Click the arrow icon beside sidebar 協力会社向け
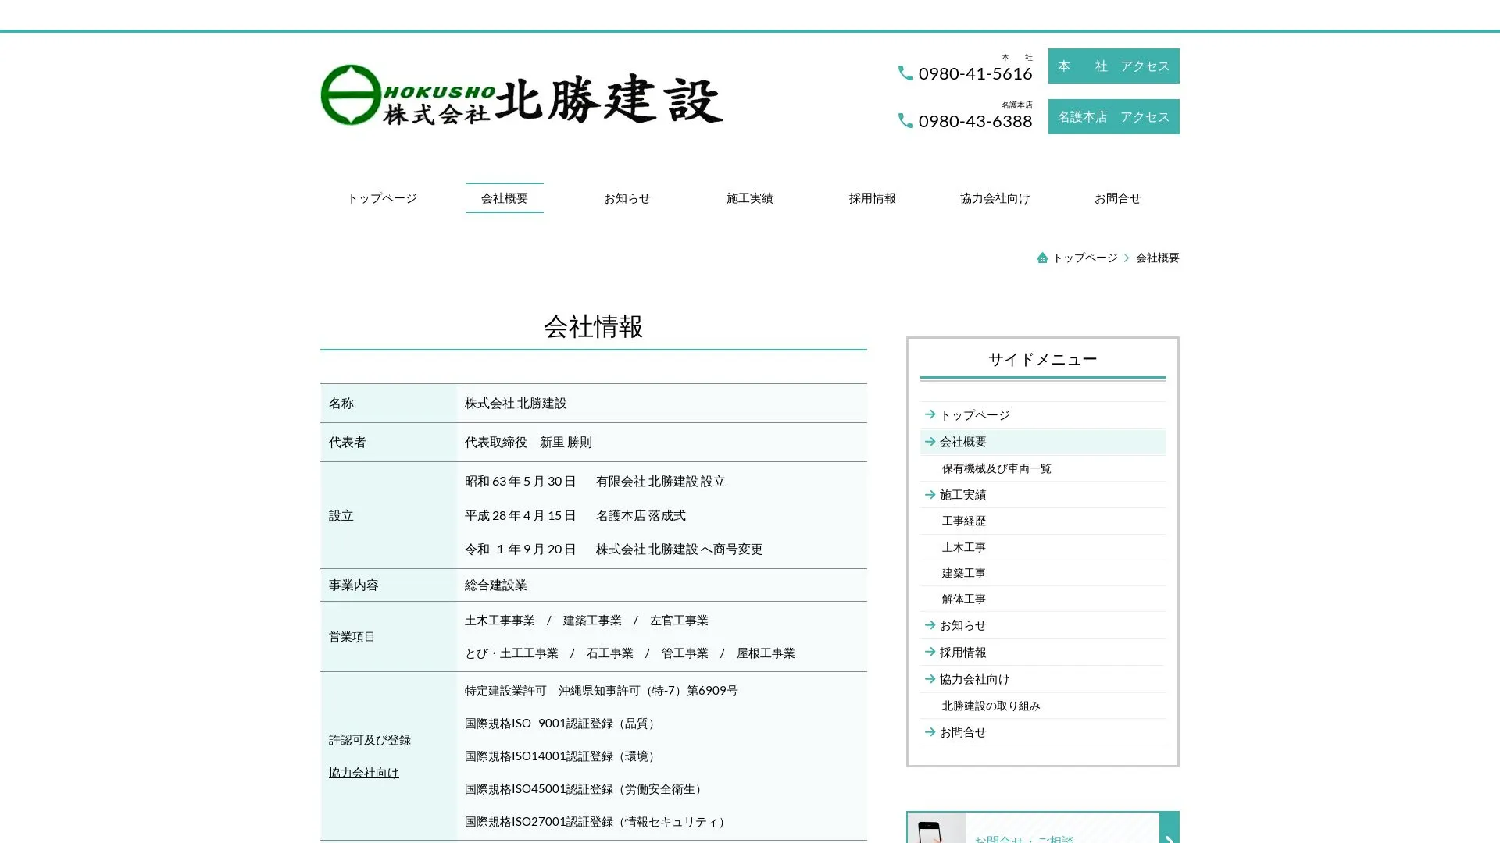The image size is (1500, 843). tap(930, 678)
